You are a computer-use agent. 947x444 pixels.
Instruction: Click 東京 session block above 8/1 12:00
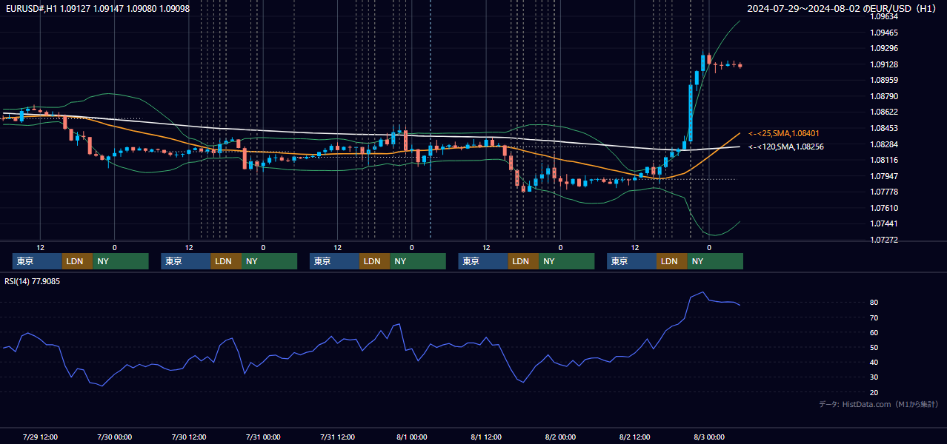coord(483,261)
